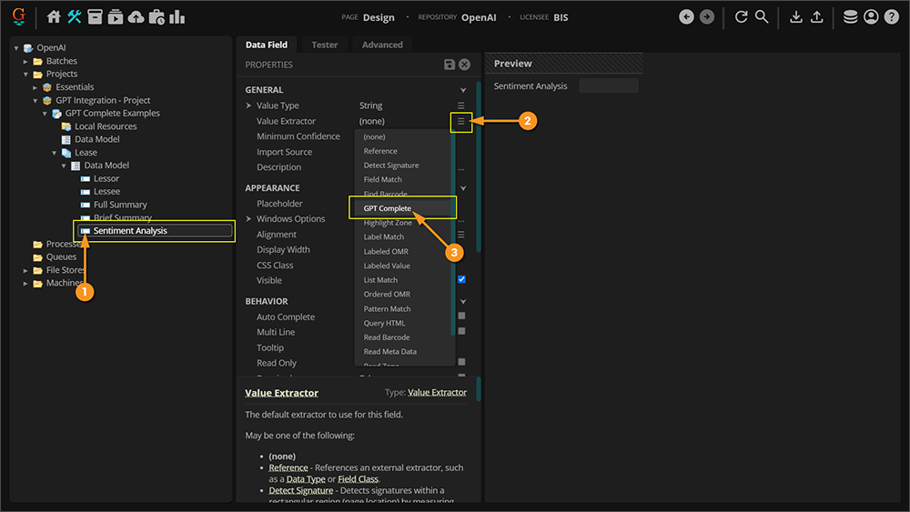The height and width of the screenshot is (512, 910).
Task: Select the Full Summary field node
Action: [x=119, y=205]
